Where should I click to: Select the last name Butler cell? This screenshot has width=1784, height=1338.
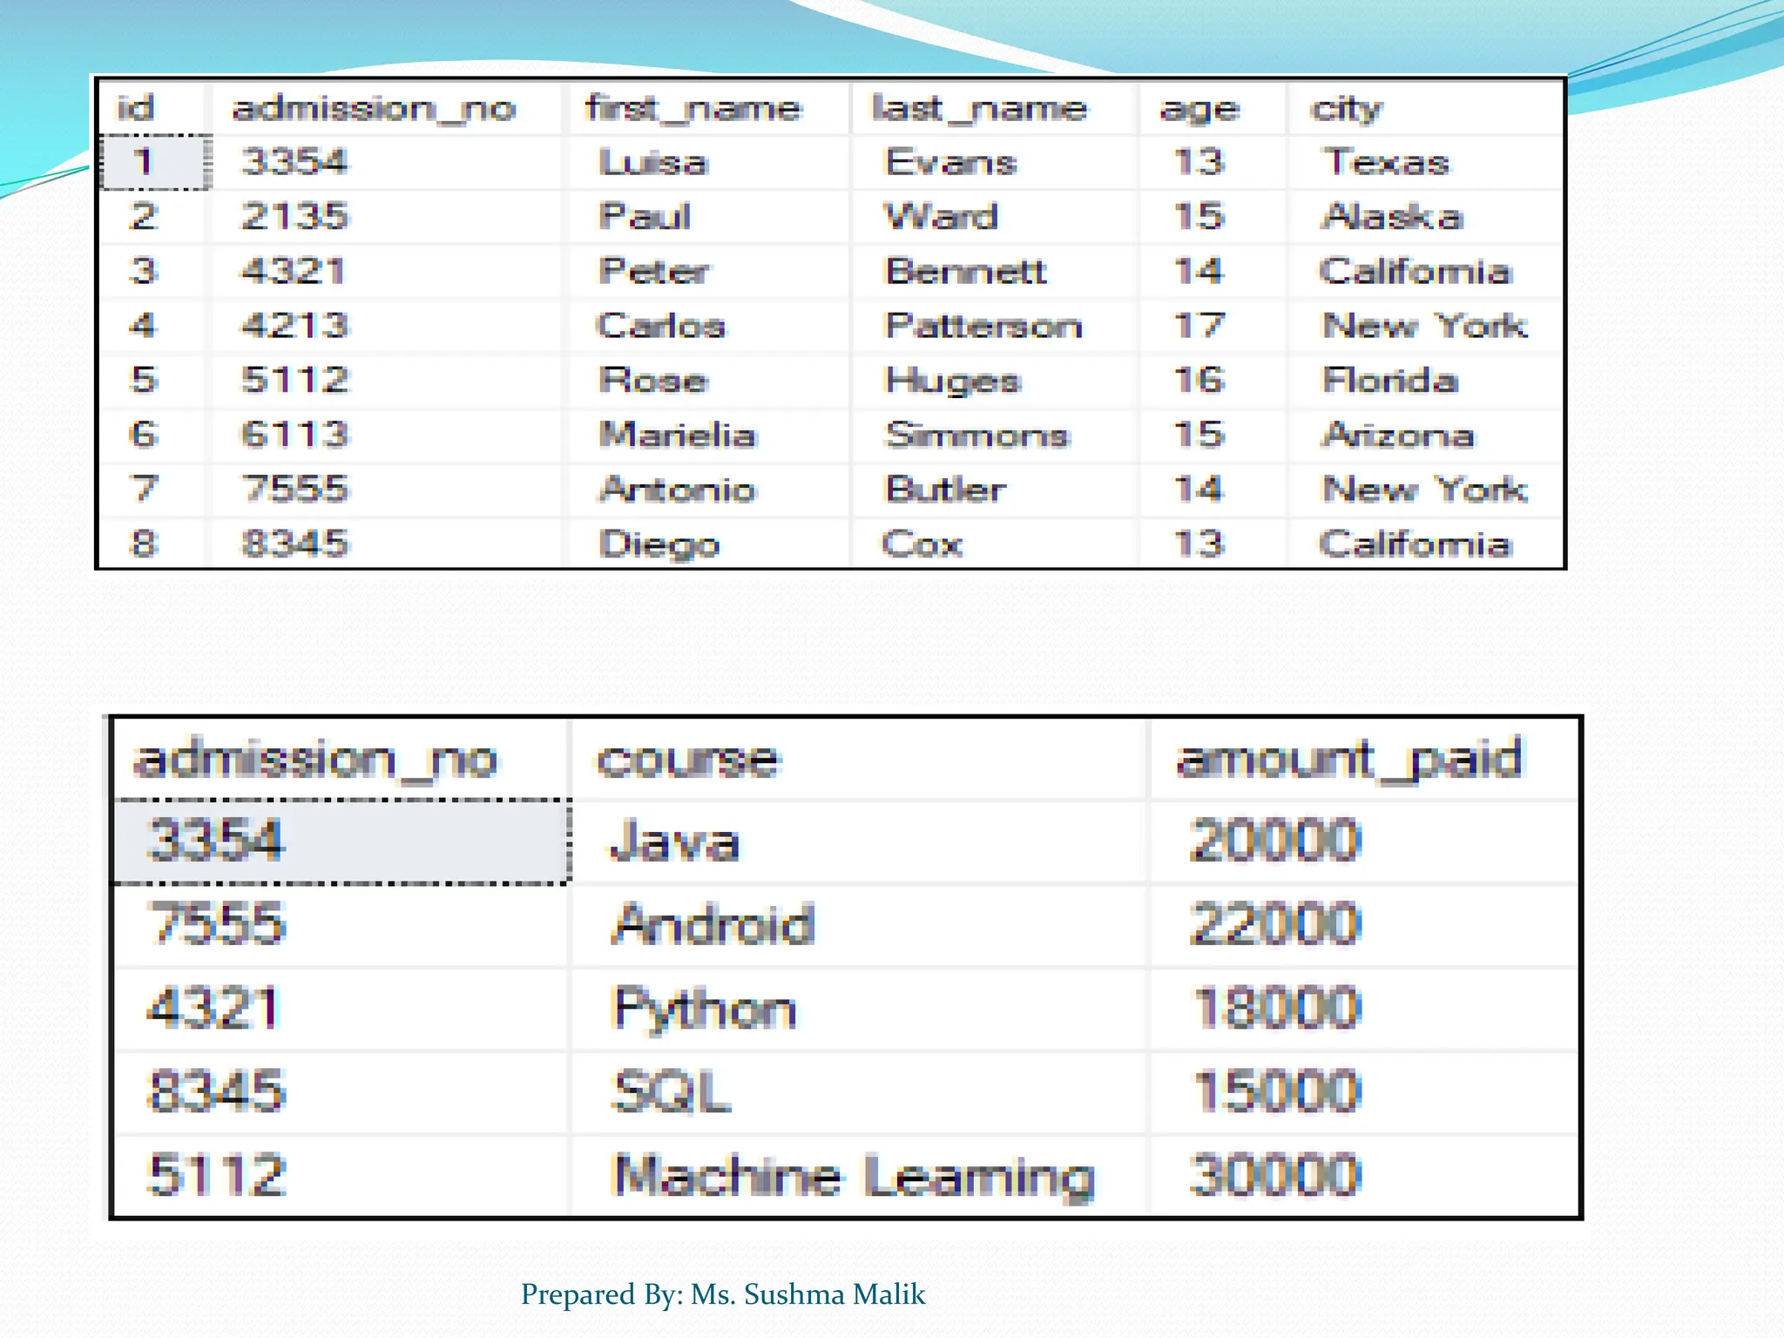pyautogui.click(x=945, y=490)
